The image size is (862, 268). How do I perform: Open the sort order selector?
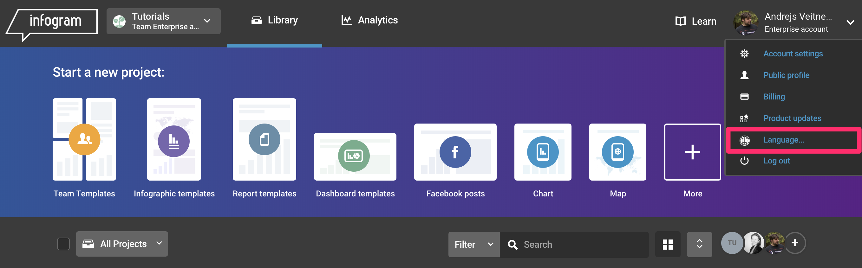[699, 244]
